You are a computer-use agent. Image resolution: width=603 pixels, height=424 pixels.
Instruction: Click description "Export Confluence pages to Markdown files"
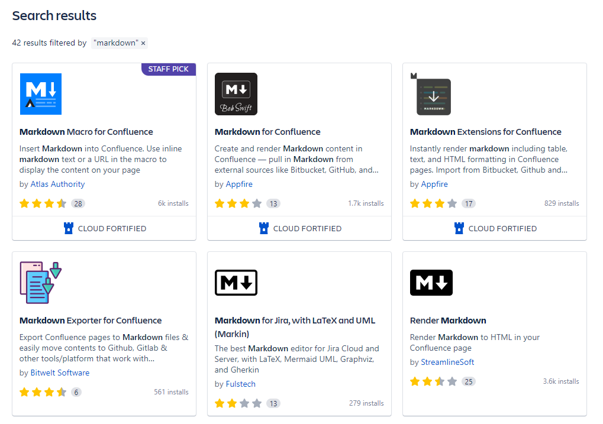click(x=104, y=348)
